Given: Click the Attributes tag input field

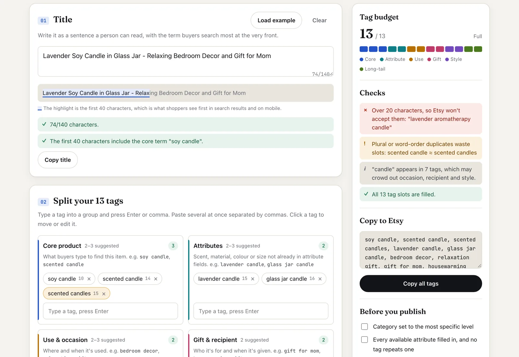Looking at the screenshot, I should [261, 311].
